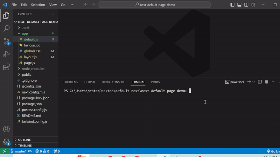Open Source Control view with 3 changes

point(7,42)
